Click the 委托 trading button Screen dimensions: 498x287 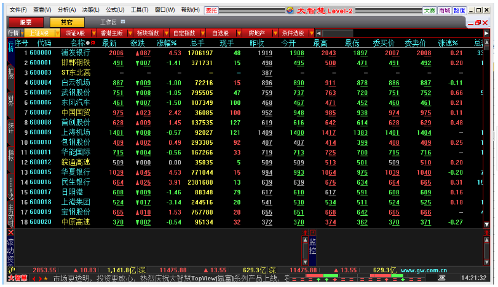[211, 10]
